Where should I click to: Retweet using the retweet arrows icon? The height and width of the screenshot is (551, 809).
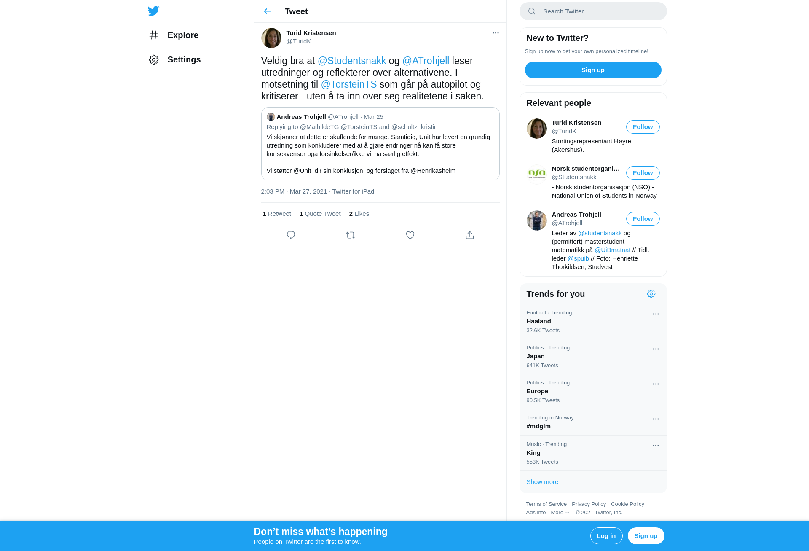pos(351,235)
